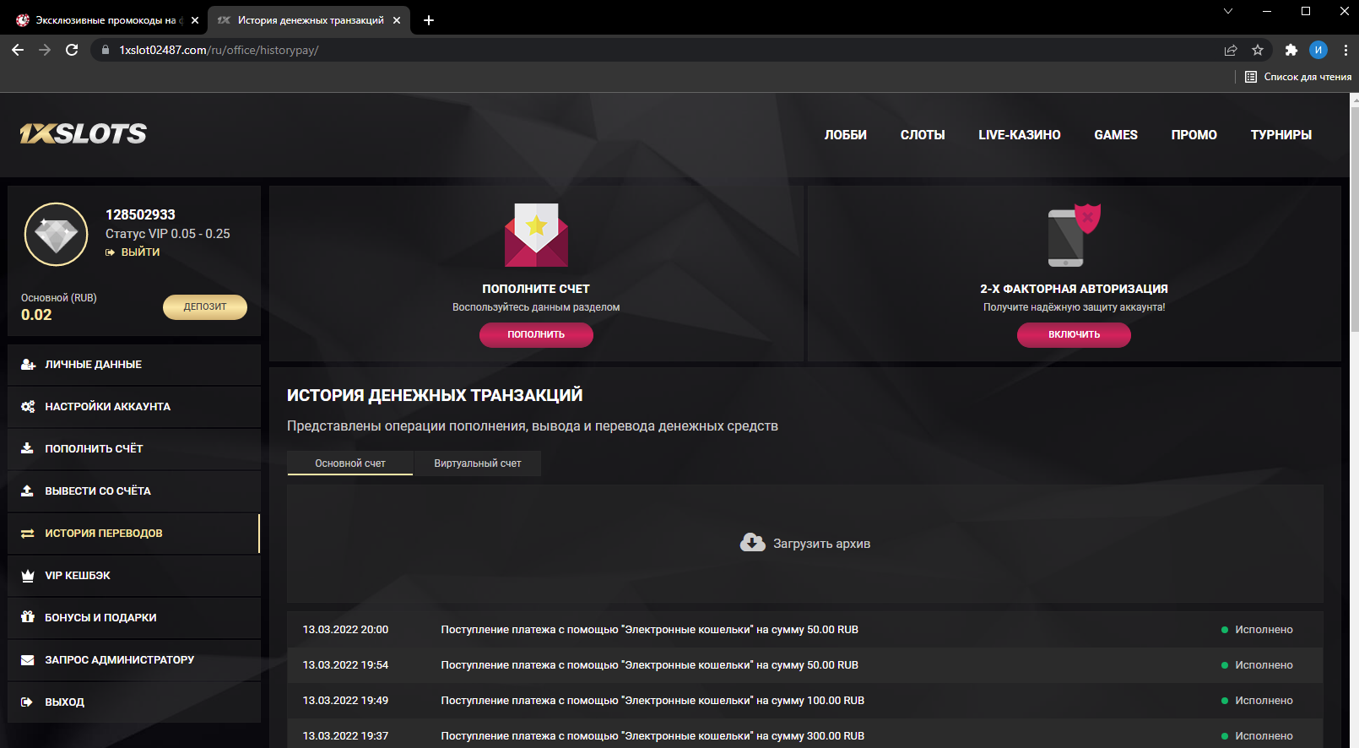Go to LIVE-КАЗИНО section
The height and width of the screenshot is (748, 1359).
click(x=1019, y=135)
